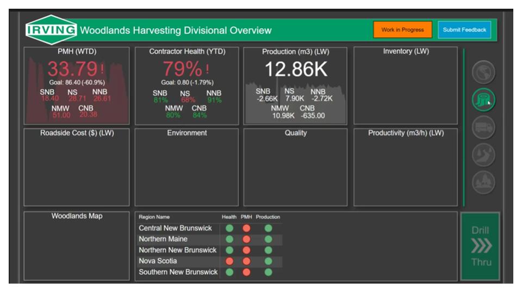Click the Production (m3) (LW) title

pyautogui.click(x=296, y=52)
